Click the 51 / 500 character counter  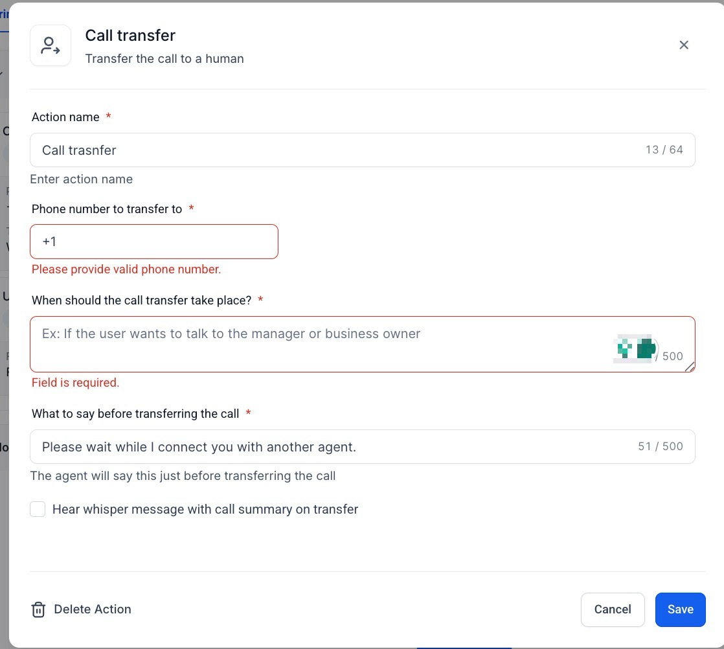[660, 447]
